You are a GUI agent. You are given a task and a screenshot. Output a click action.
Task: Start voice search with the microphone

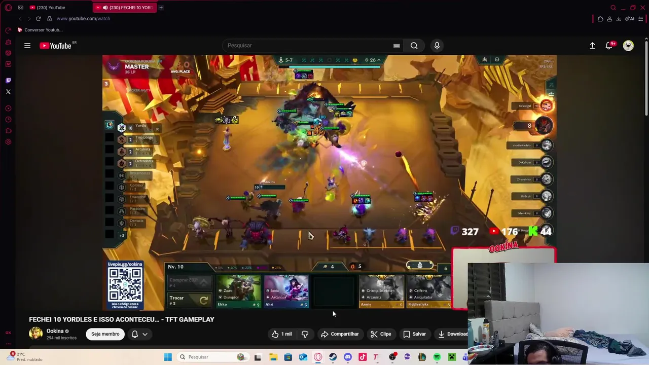[437, 46]
